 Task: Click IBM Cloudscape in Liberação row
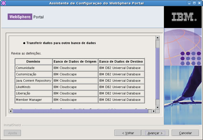[x=75, y=93]
